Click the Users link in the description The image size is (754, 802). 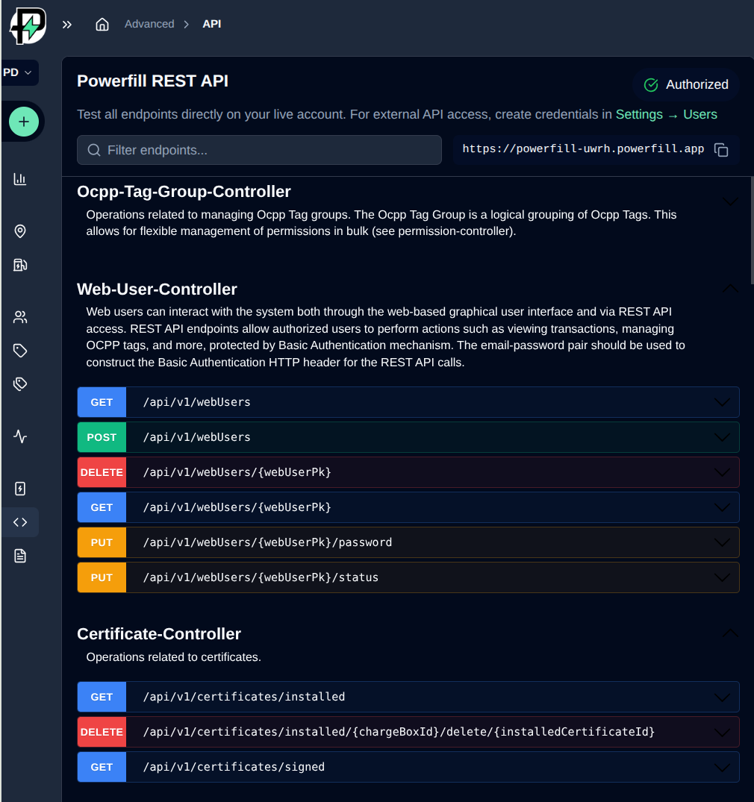700,114
